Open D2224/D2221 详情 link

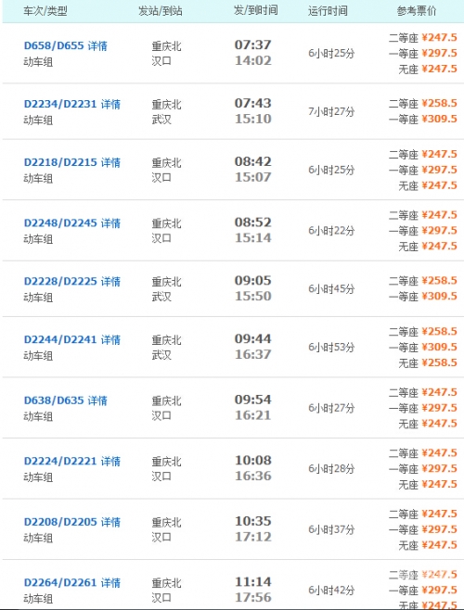[x=110, y=461]
